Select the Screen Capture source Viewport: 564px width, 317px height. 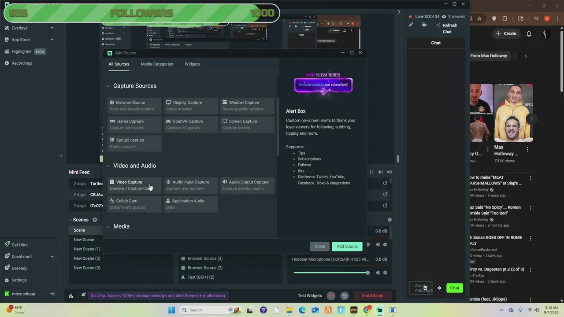[247, 125]
